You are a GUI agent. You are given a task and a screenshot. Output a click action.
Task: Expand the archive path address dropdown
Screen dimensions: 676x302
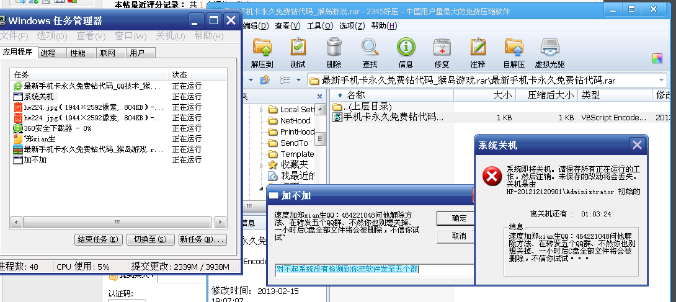[662, 80]
